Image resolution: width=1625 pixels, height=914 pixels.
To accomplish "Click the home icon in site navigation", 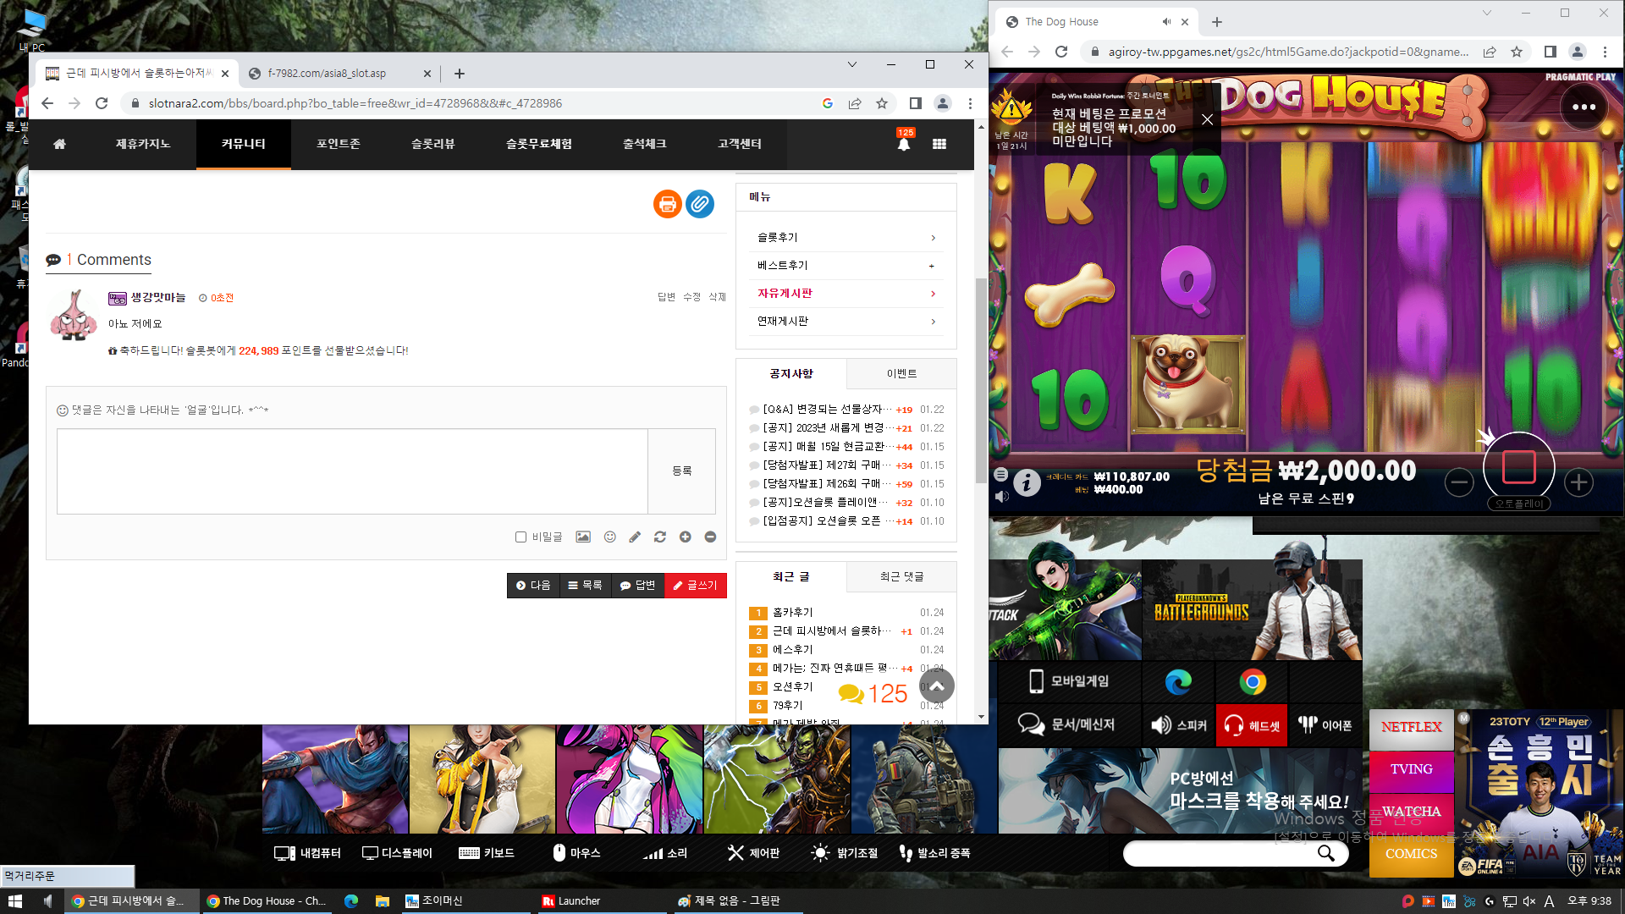I will (59, 144).
